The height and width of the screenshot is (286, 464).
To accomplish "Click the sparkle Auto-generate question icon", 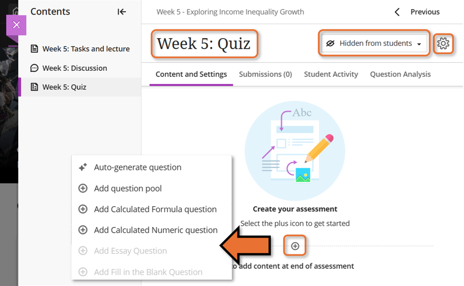I will [83, 168].
